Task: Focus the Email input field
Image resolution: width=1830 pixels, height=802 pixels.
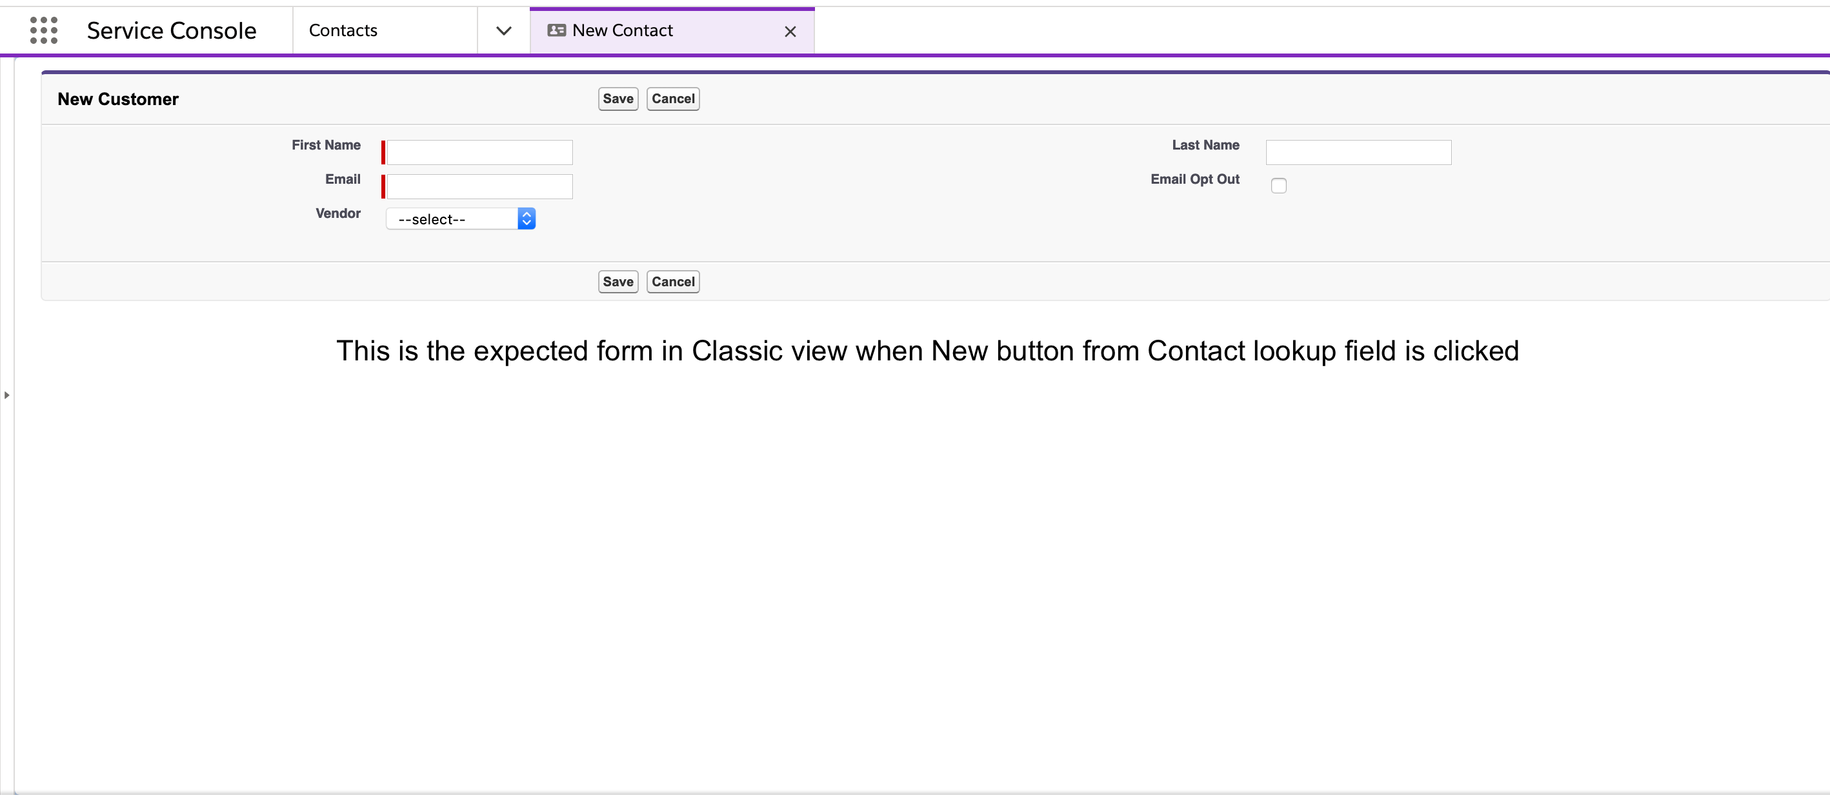Action: (479, 186)
